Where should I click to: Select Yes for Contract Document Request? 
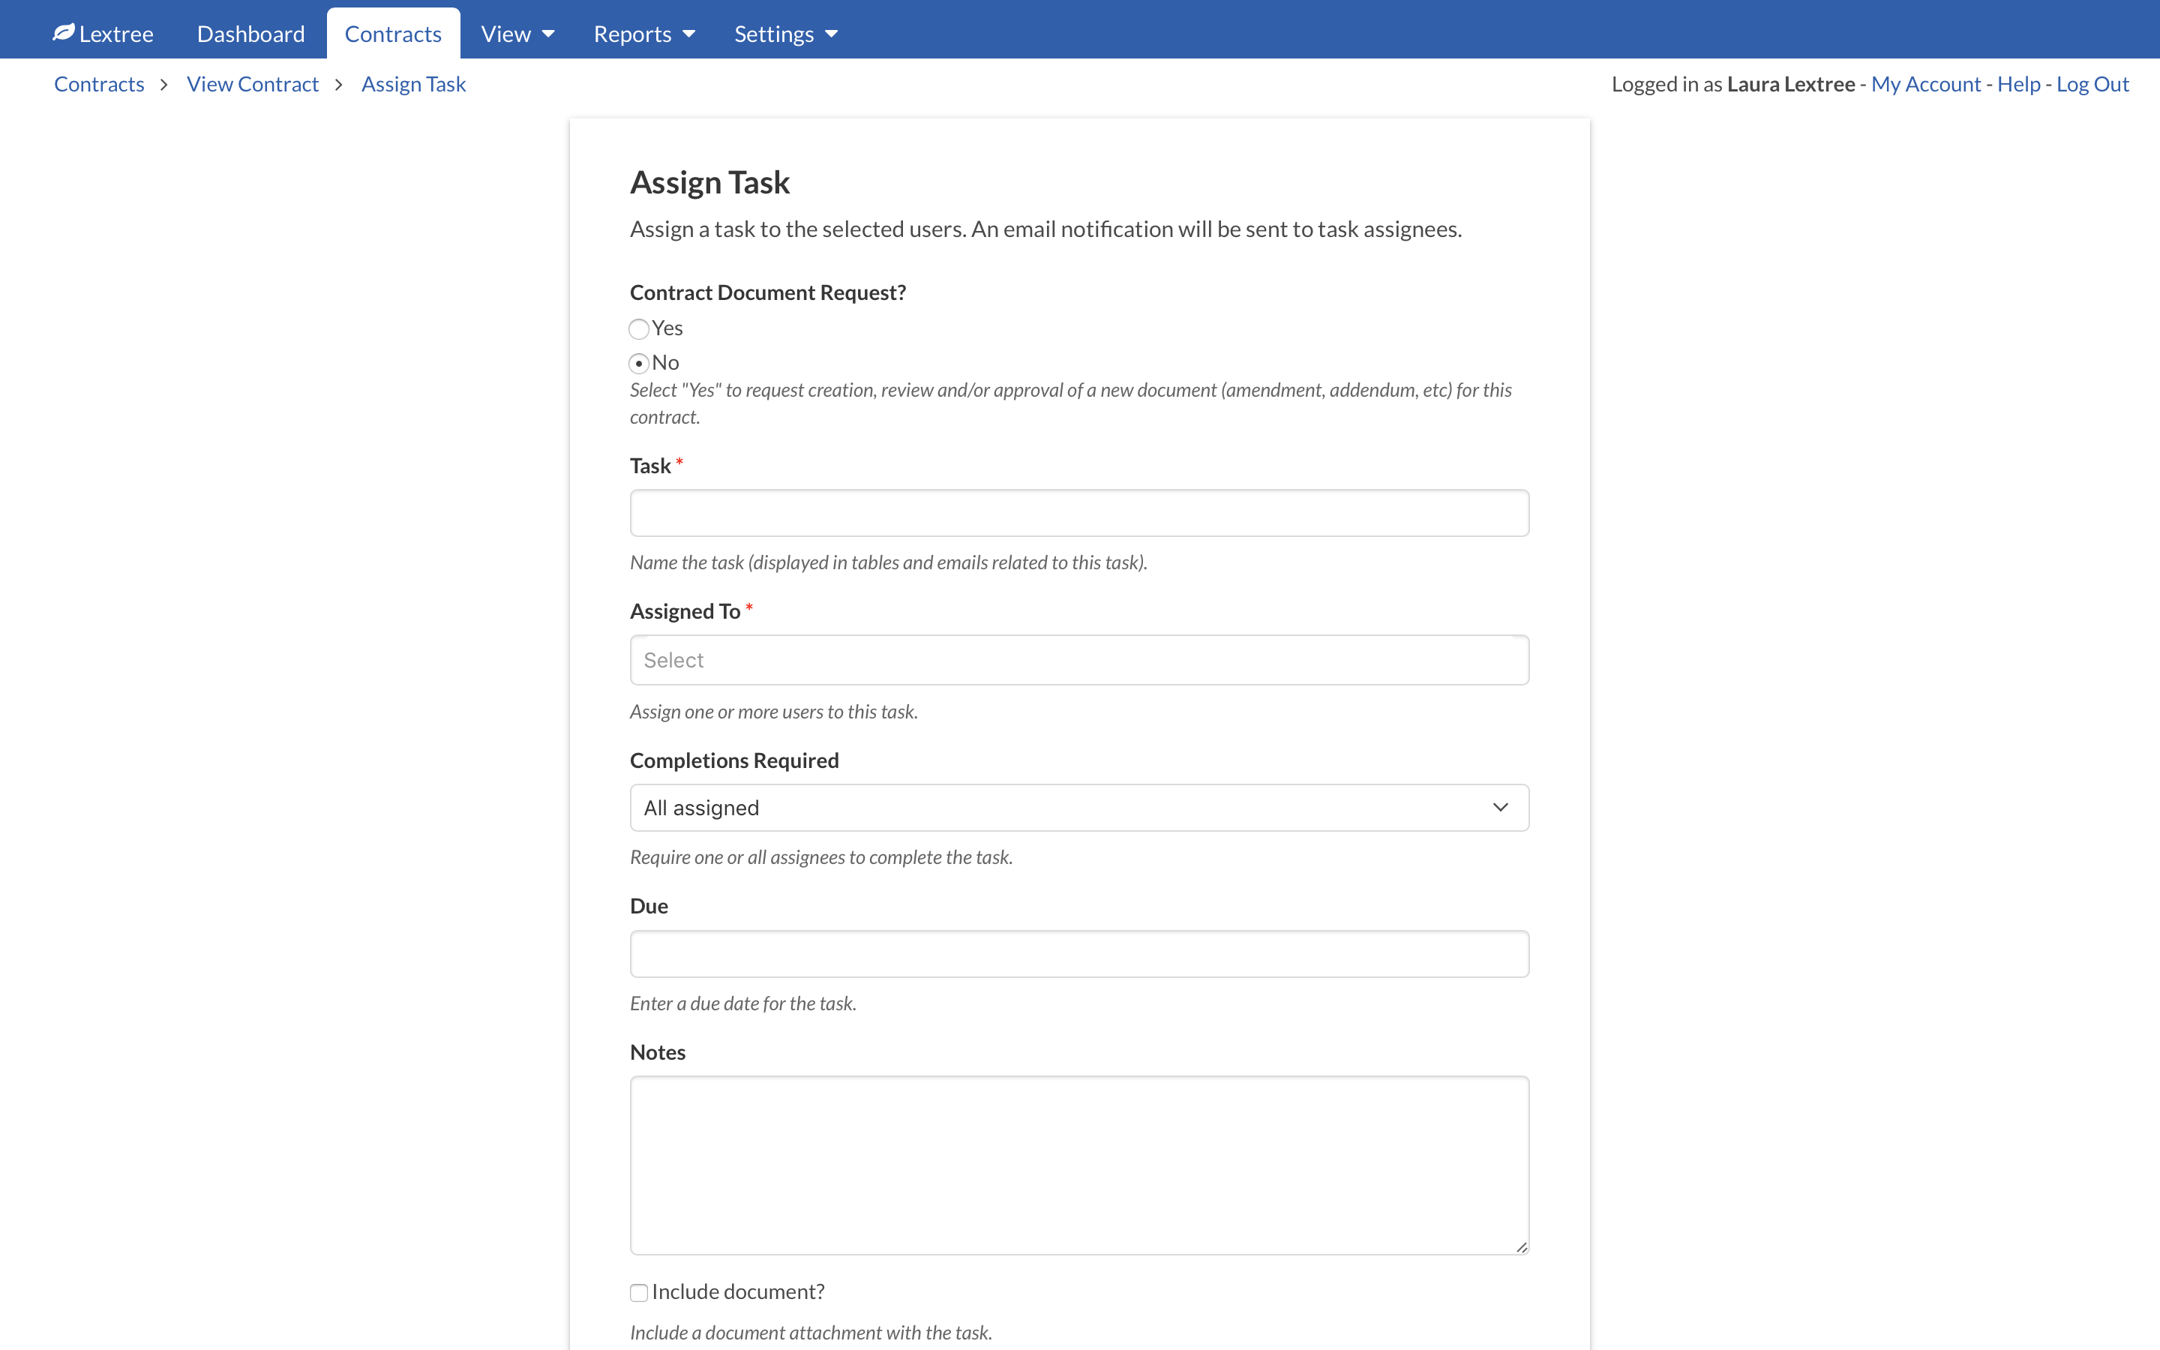pos(639,328)
